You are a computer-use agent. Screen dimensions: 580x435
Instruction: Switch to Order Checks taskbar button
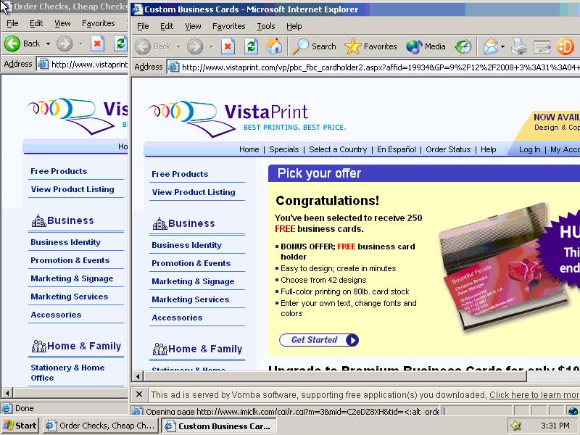(x=101, y=426)
